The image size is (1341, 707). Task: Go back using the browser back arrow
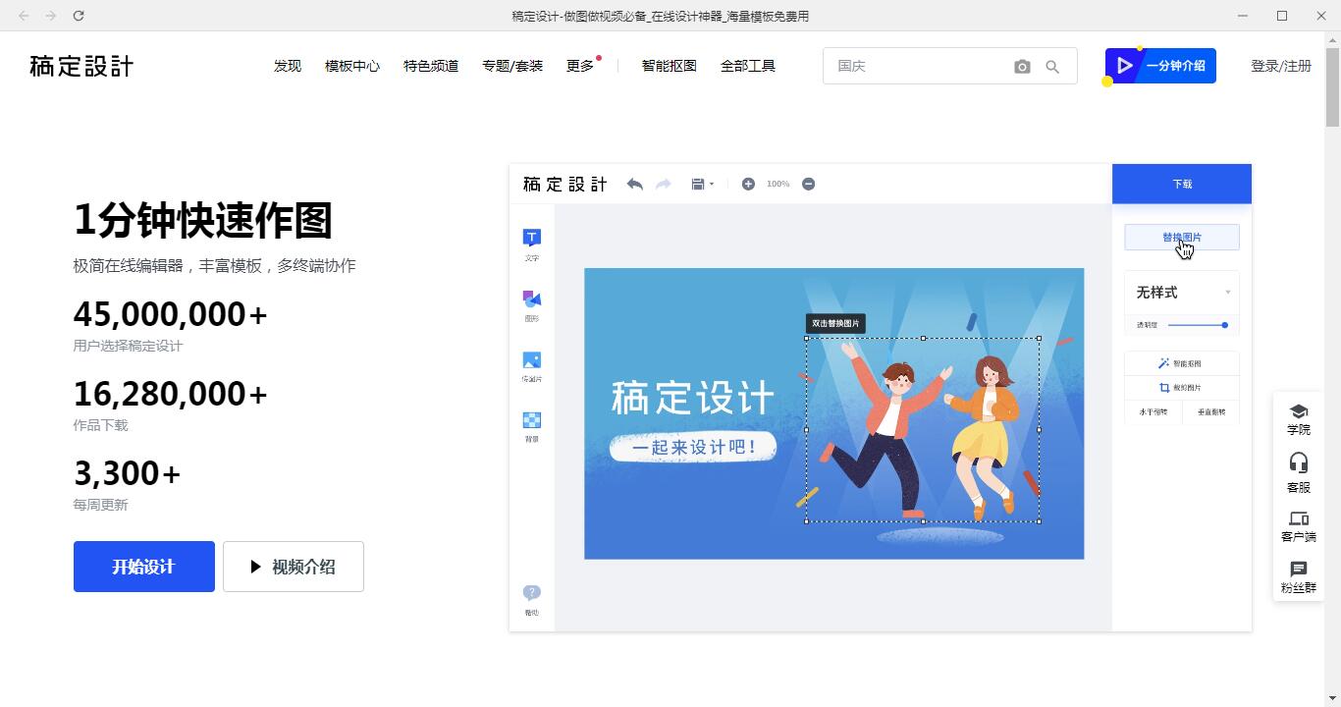point(24,16)
